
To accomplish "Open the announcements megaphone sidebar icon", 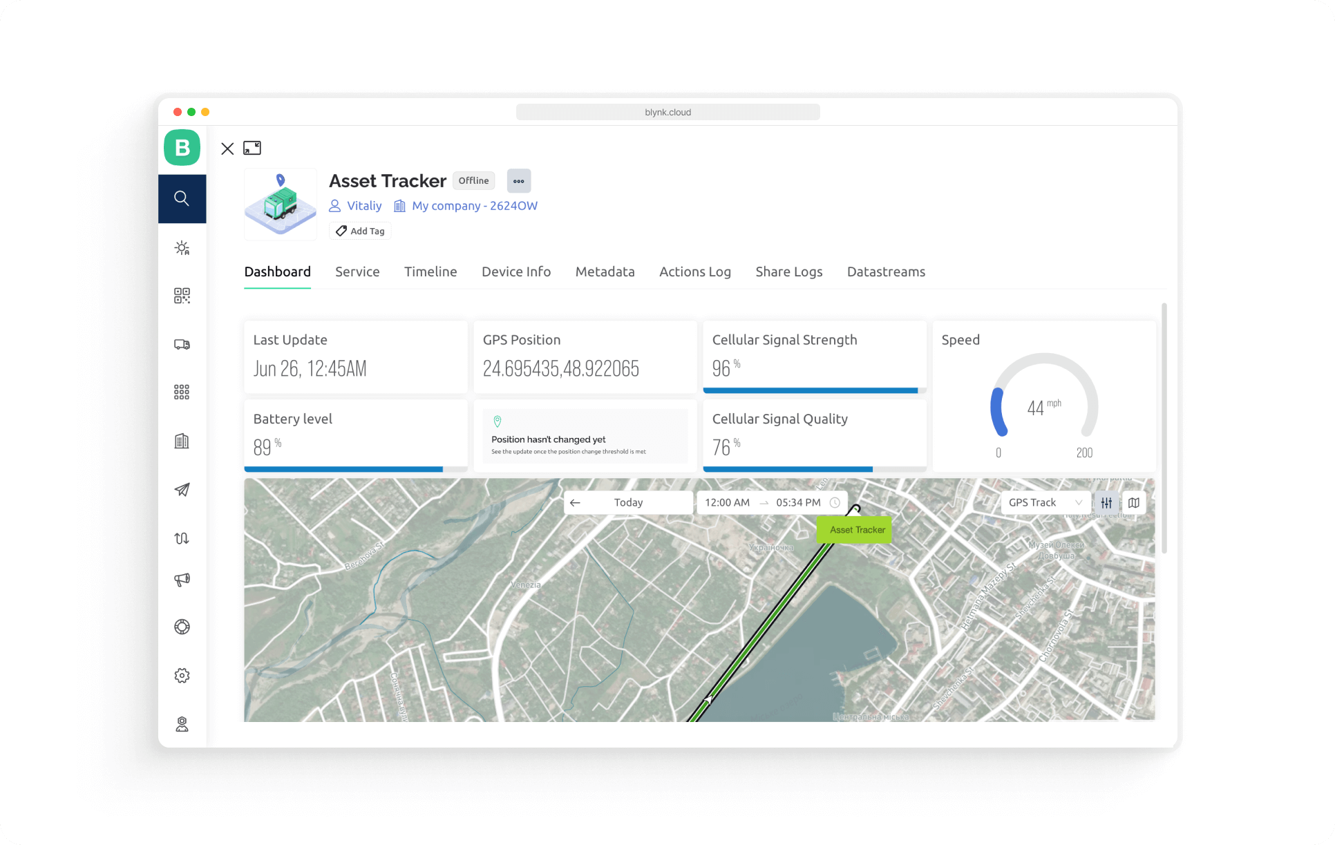I will click(x=182, y=580).
